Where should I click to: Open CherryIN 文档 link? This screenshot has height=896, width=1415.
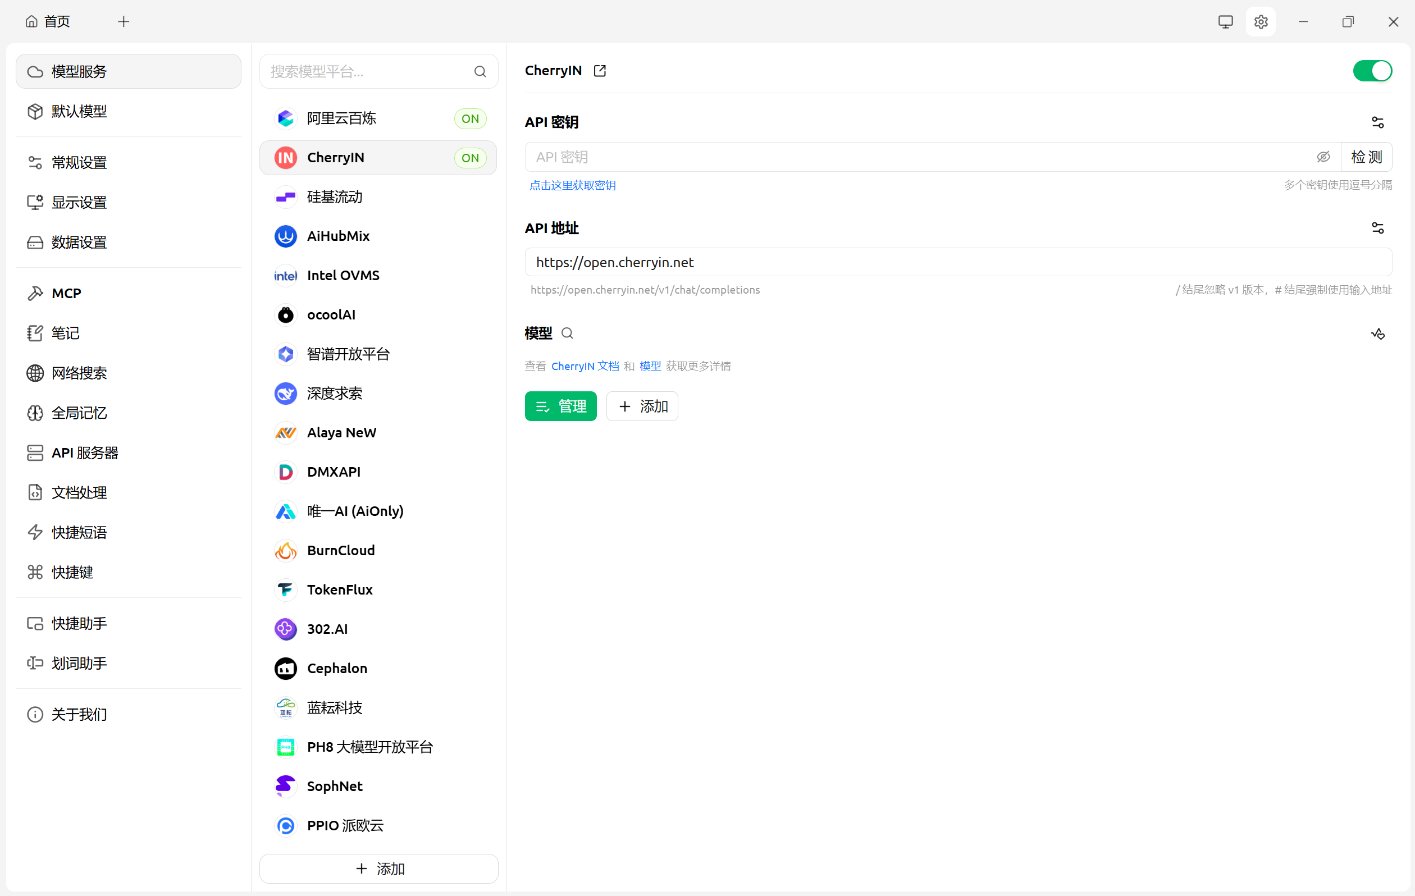coord(585,366)
